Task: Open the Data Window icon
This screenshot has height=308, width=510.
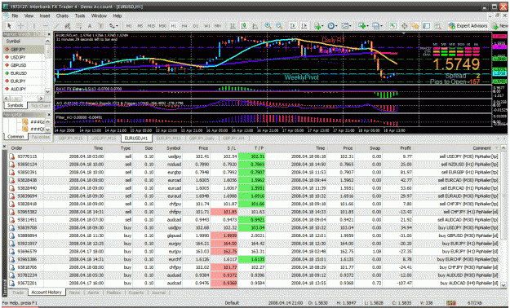Action: [404, 26]
